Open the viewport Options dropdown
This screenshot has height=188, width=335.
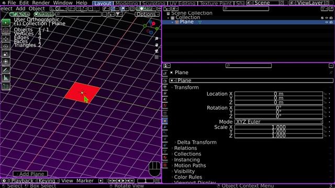[148, 14]
